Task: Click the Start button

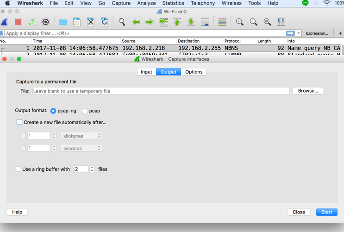Action: [327, 212]
